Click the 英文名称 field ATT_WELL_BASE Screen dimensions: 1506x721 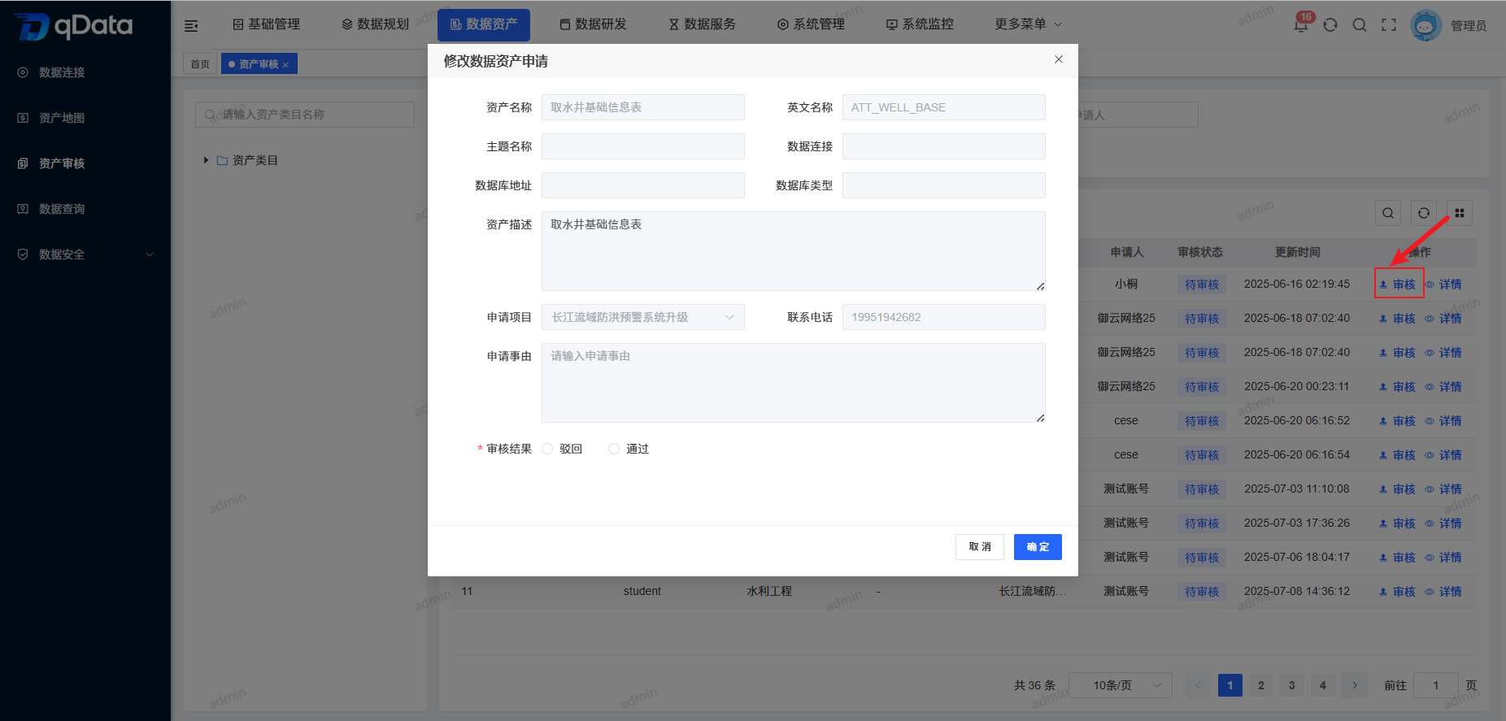coord(944,107)
